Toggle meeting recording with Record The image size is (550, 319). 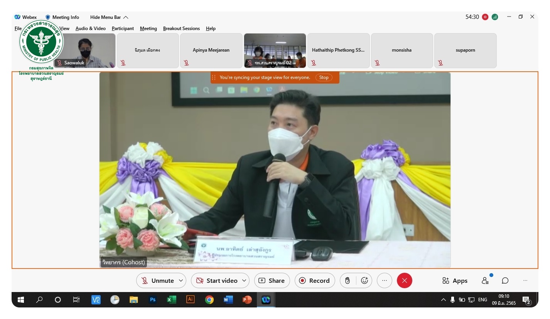click(315, 280)
